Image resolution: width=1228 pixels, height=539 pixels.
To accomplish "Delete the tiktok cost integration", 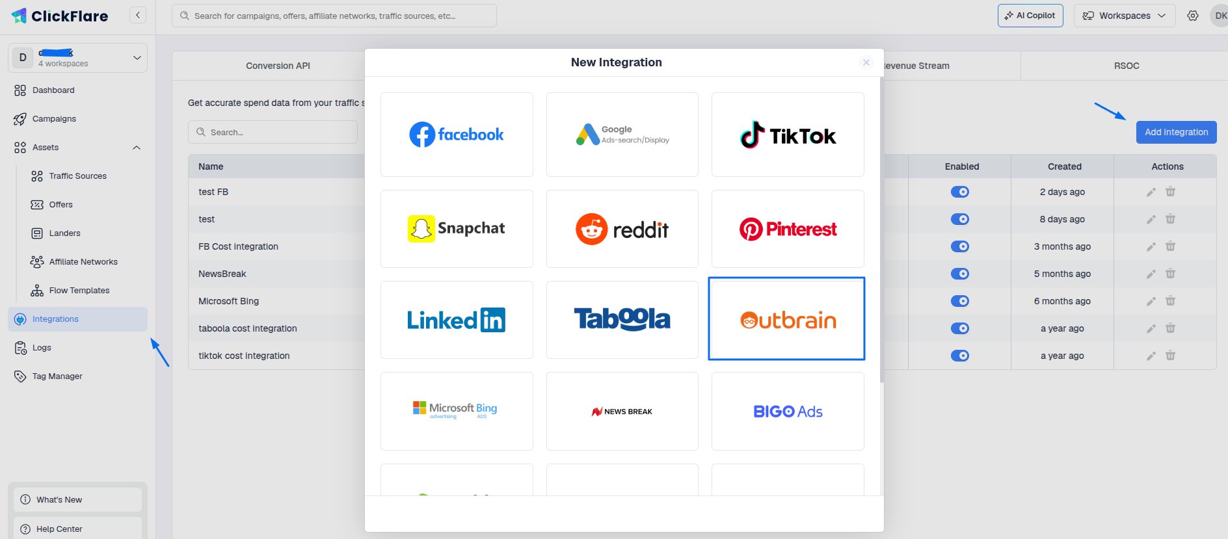I will (x=1170, y=356).
